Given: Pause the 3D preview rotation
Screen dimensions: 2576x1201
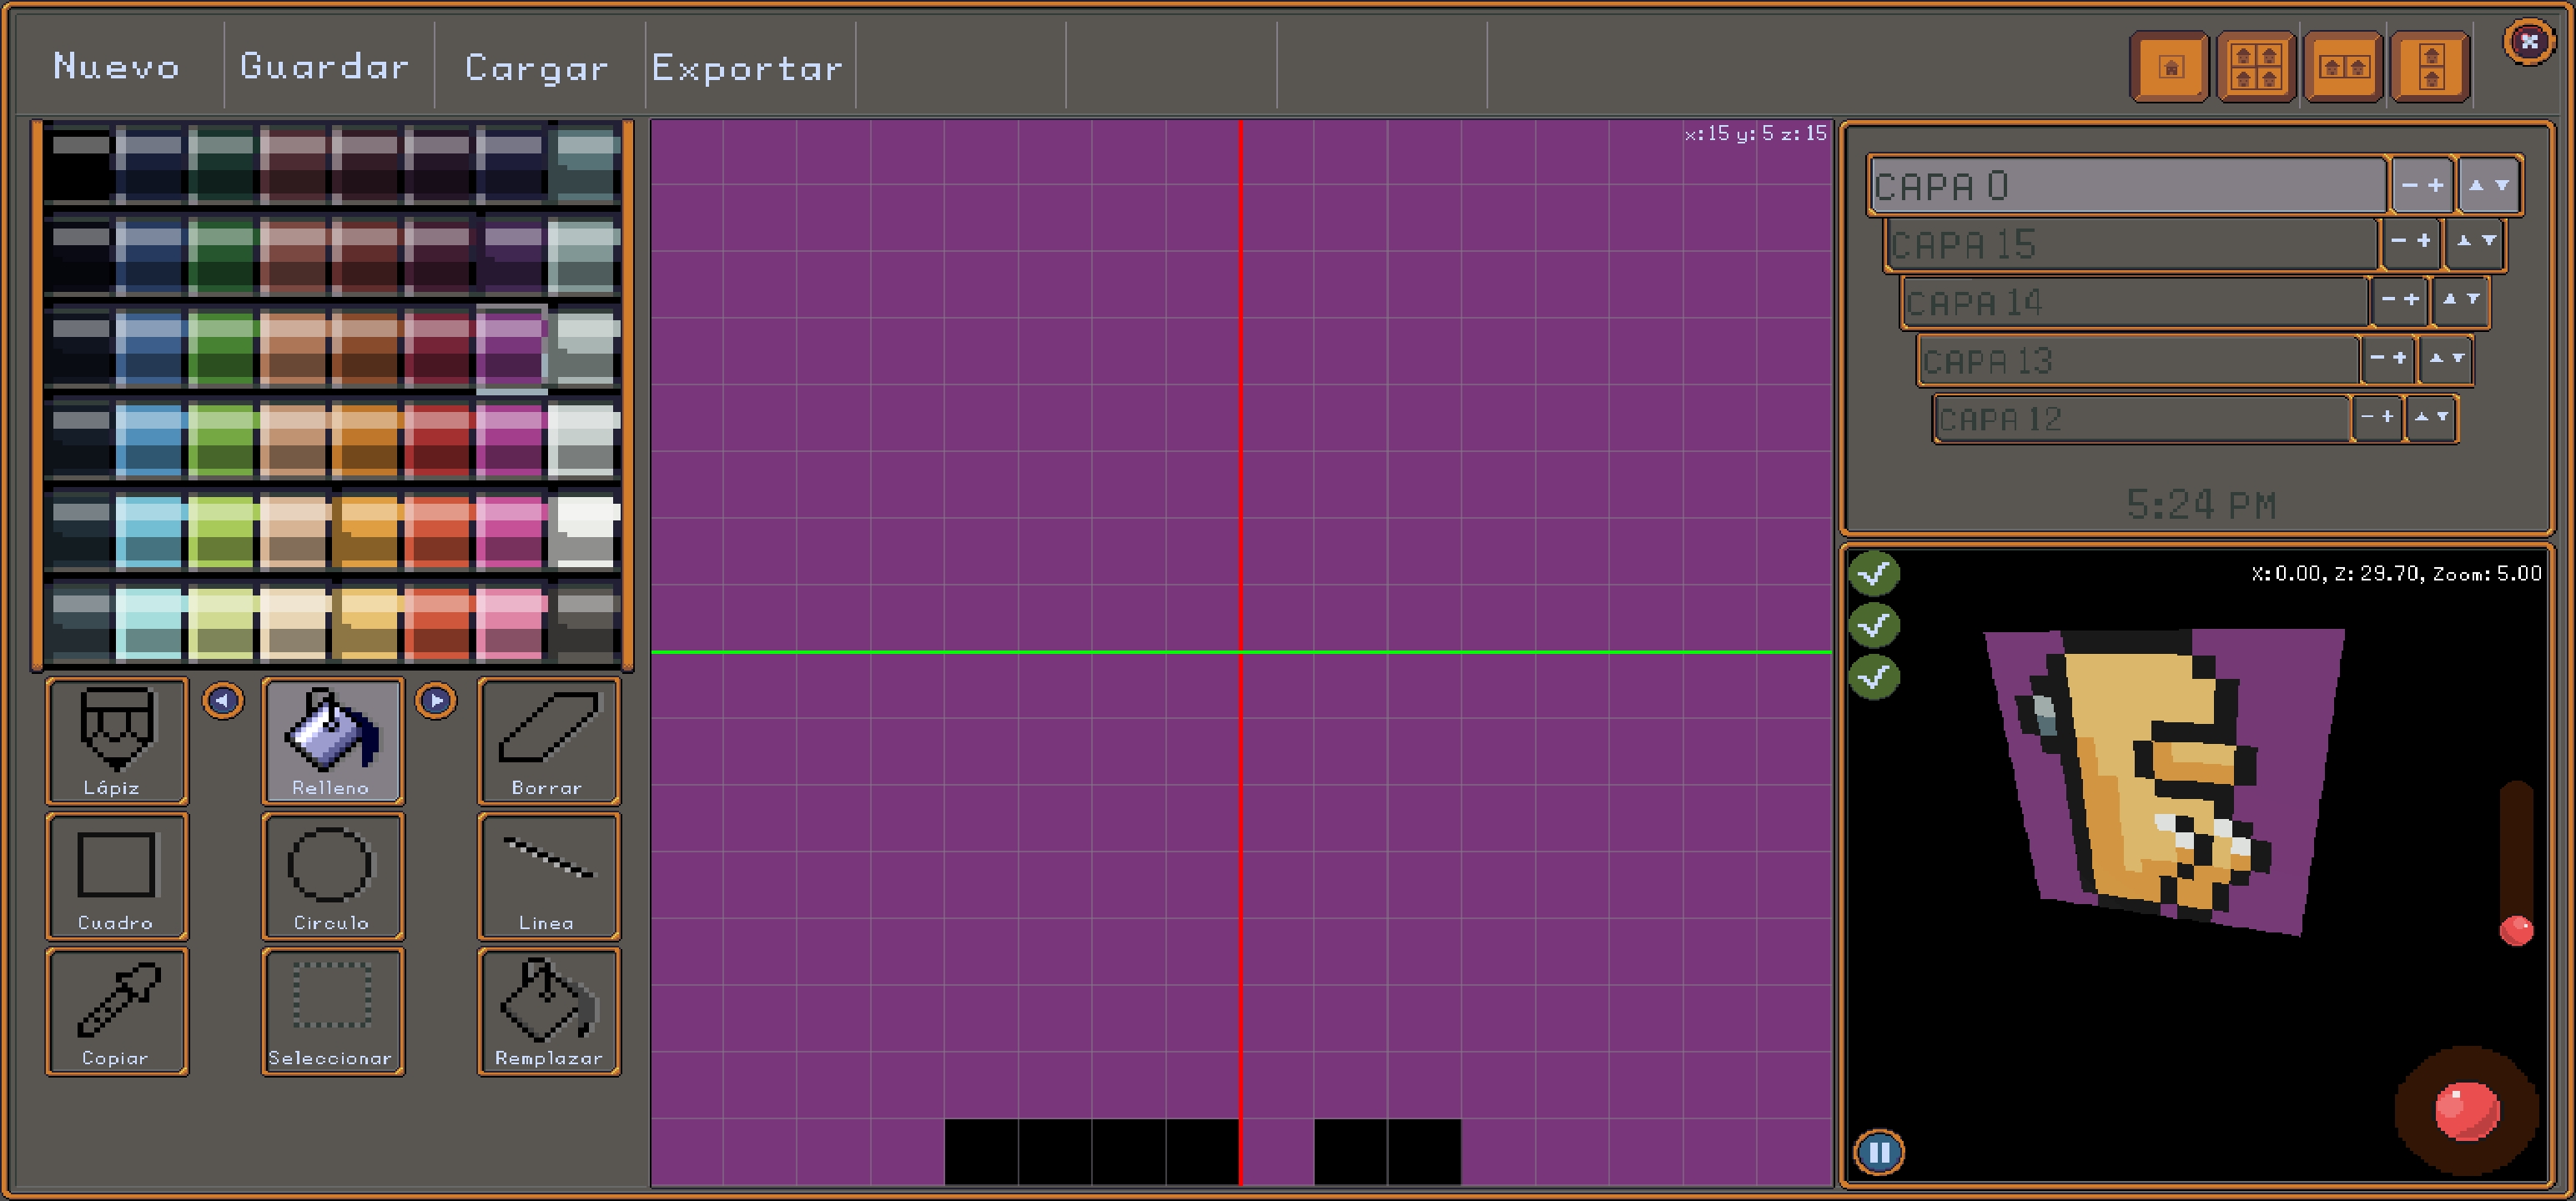Looking at the screenshot, I should point(1879,1152).
